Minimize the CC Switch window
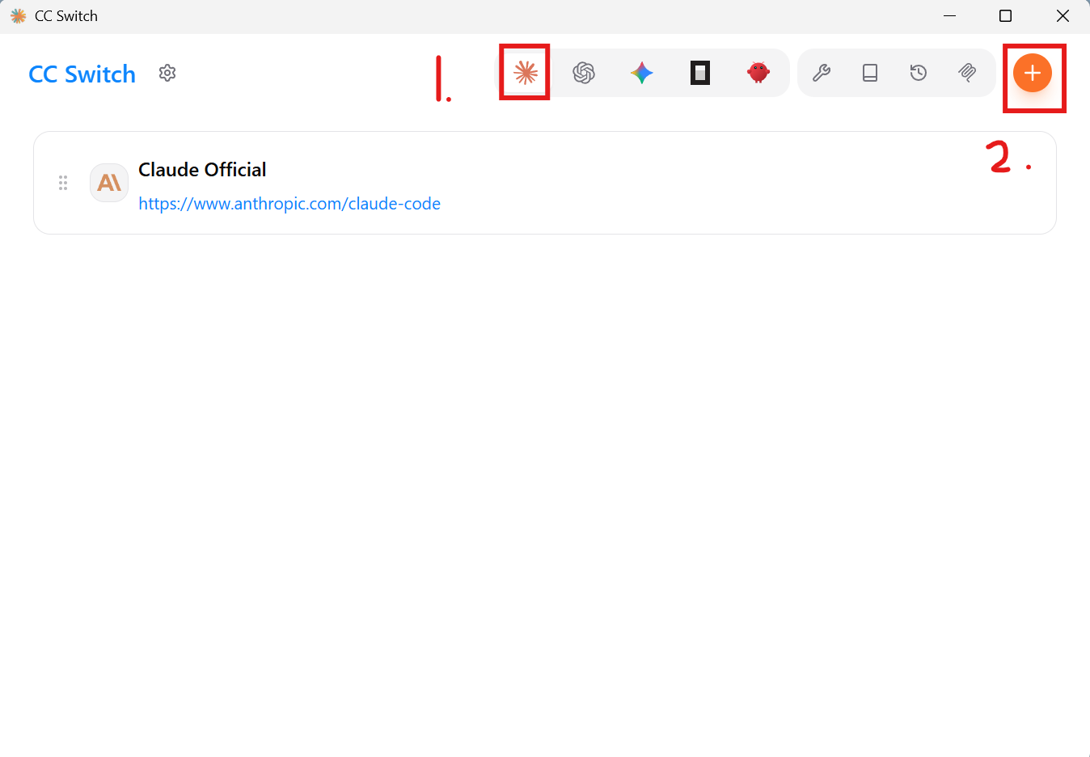Image resolution: width=1090 pixels, height=757 pixels. click(950, 16)
